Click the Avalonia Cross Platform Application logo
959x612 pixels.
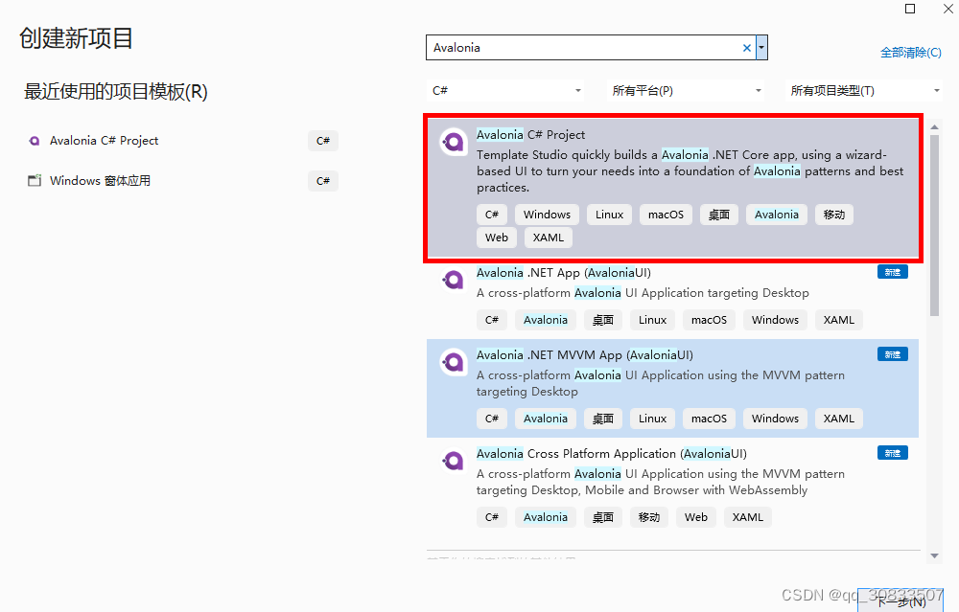[453, 460]
